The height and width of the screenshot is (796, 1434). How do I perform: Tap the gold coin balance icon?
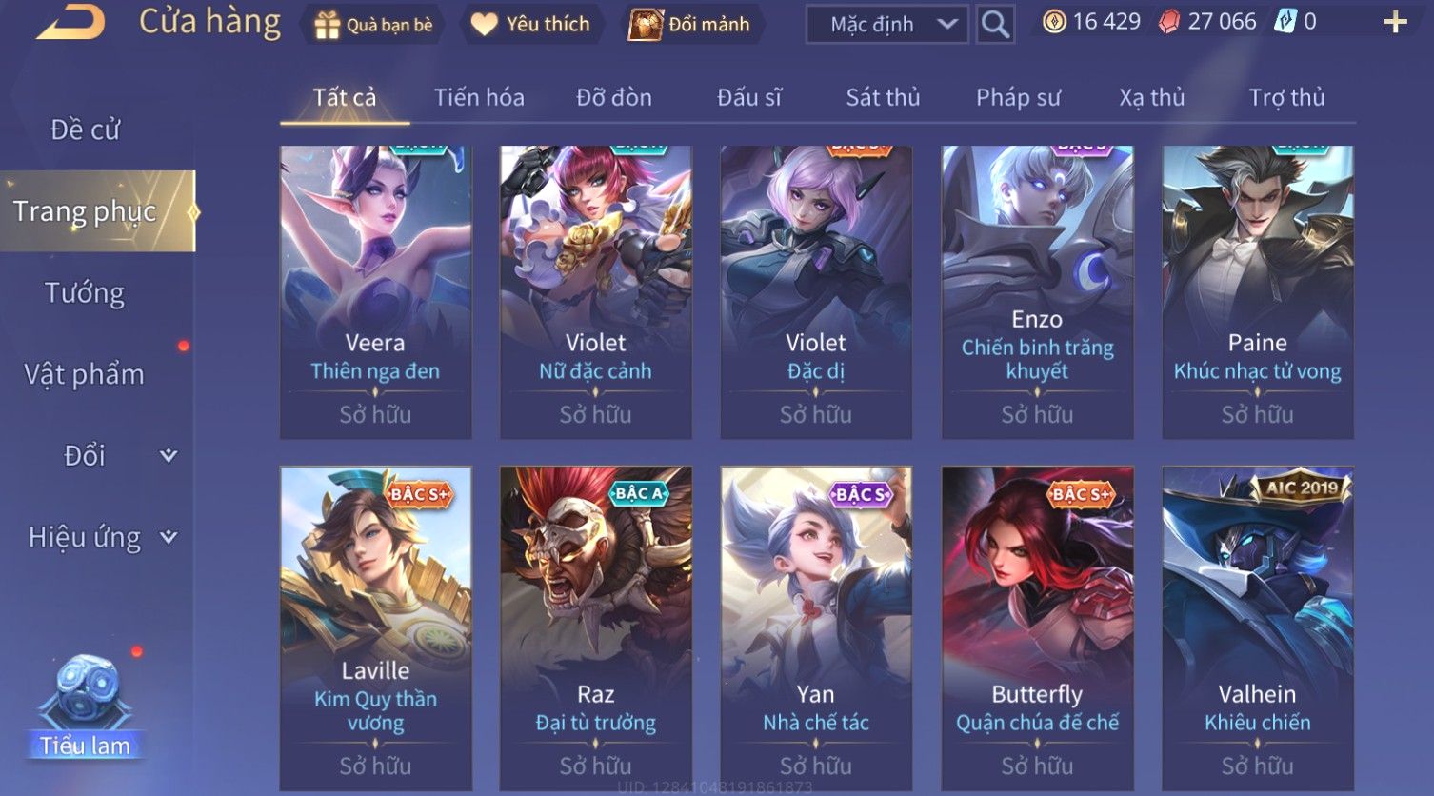click(x=1053, y=22)
